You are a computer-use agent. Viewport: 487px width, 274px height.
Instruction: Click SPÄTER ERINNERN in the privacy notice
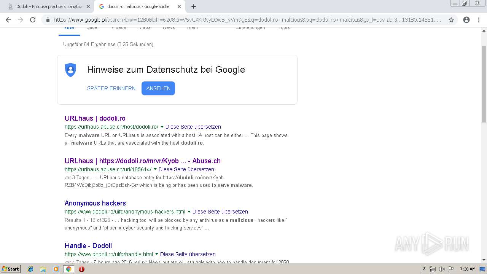tap(111, 88)
